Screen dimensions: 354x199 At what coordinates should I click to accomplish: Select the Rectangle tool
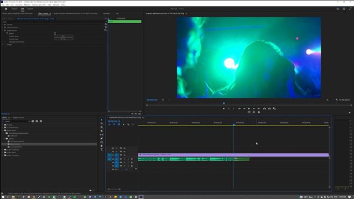coord(102,142)
